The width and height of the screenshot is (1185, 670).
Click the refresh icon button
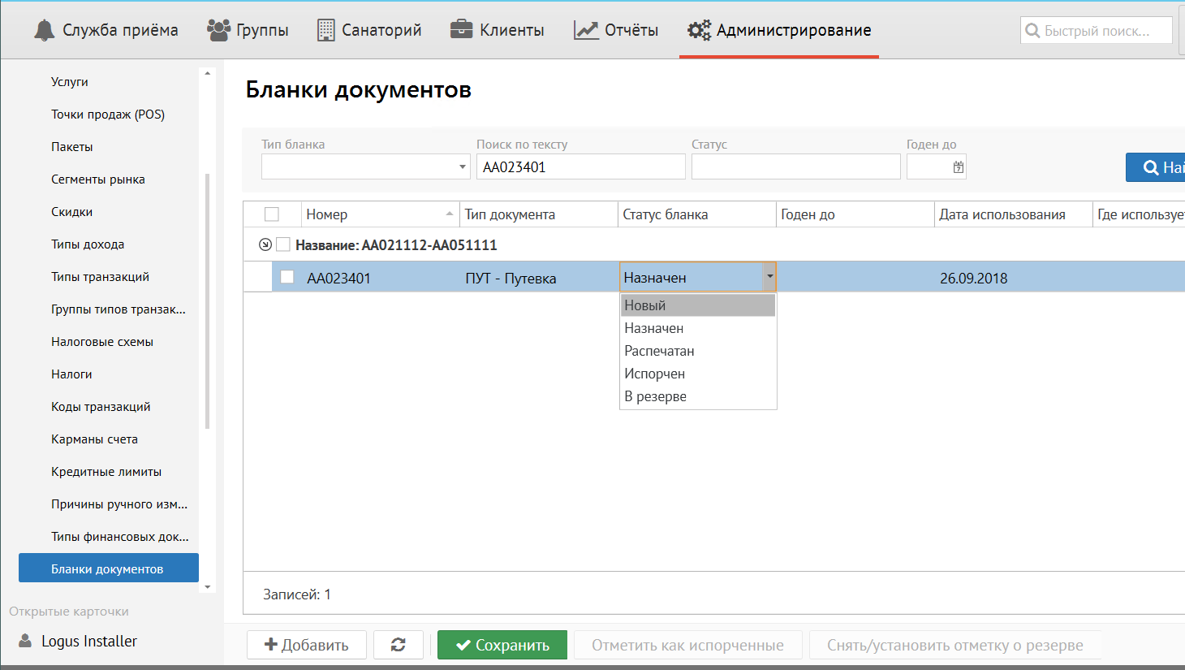pyautogui.click(x=398, y=645)
